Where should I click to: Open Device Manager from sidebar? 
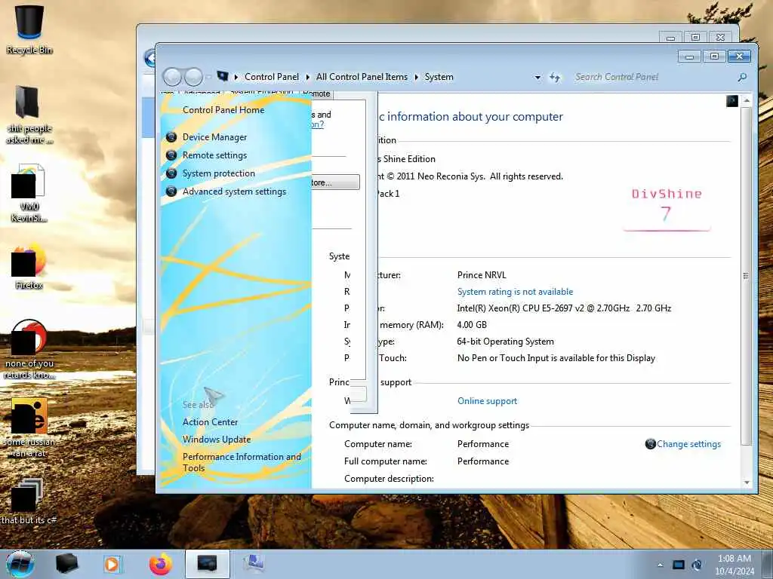point(214,137)
